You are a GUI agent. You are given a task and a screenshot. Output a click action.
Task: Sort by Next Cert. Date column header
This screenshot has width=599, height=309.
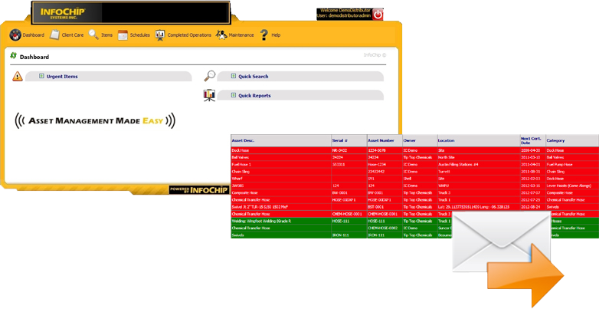531,140
